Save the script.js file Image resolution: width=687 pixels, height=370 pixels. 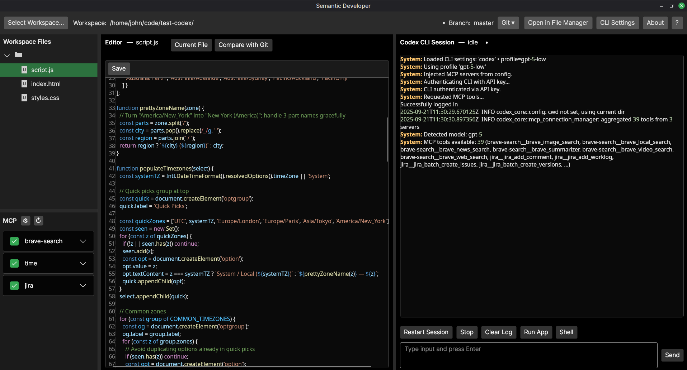click(118, 68)
